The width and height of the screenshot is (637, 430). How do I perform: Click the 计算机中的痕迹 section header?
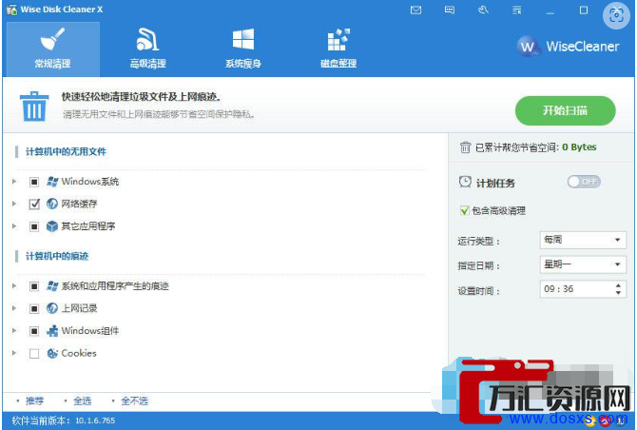pyautogui.click(x=57, y=256)
